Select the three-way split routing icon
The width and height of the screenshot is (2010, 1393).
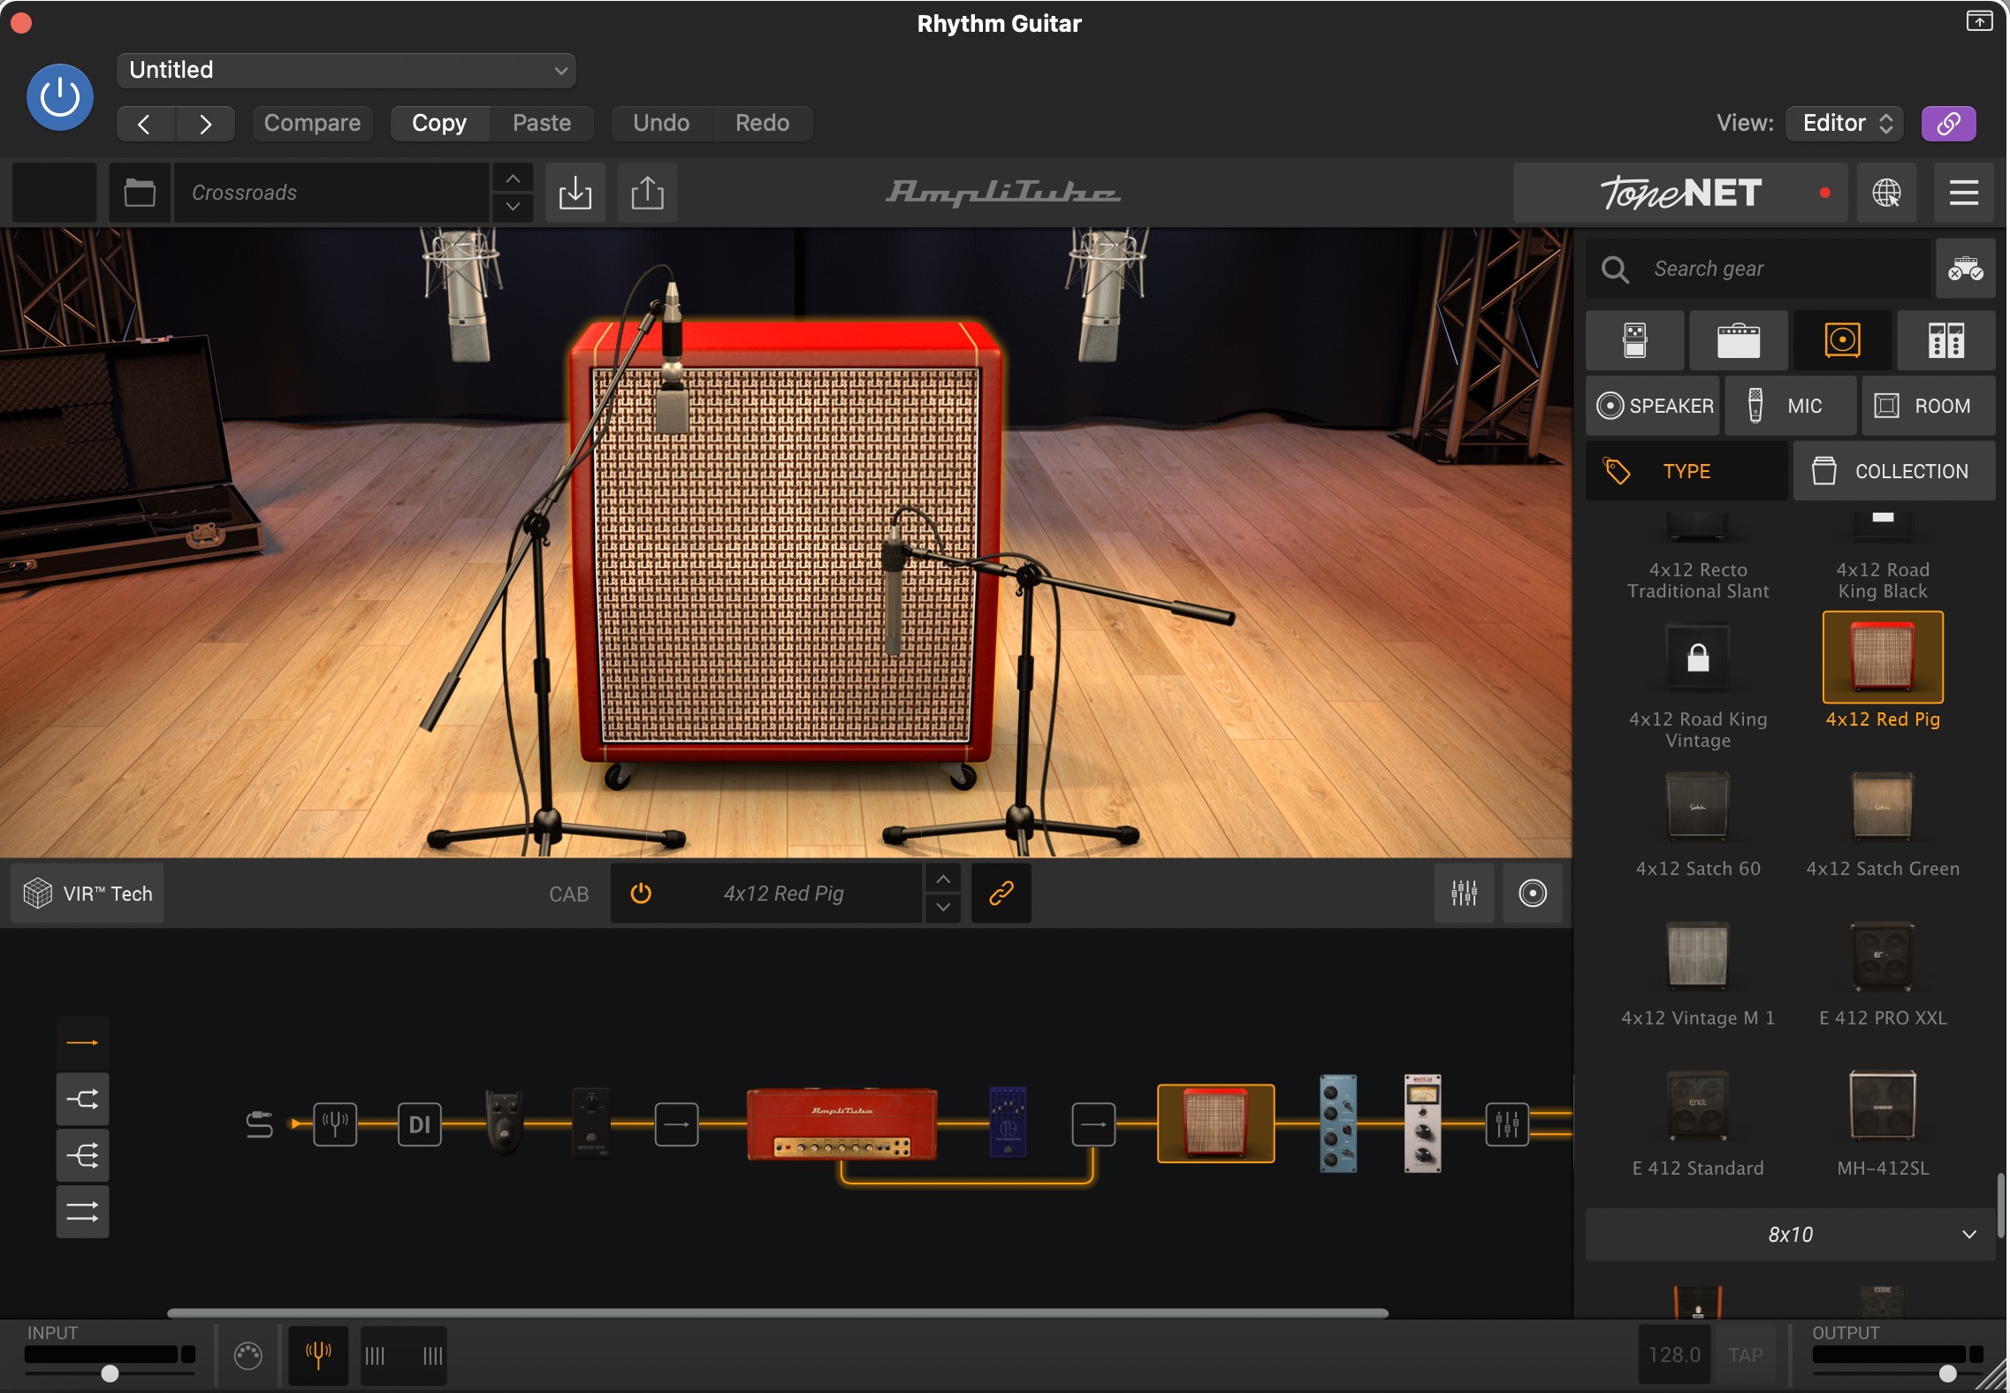(x=82, y=1155)
